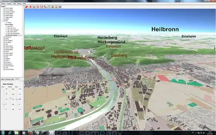Viewport: 216px width, 135px height.
Task: Click the Heilbronn label on the map
Action: coord(165,29)
